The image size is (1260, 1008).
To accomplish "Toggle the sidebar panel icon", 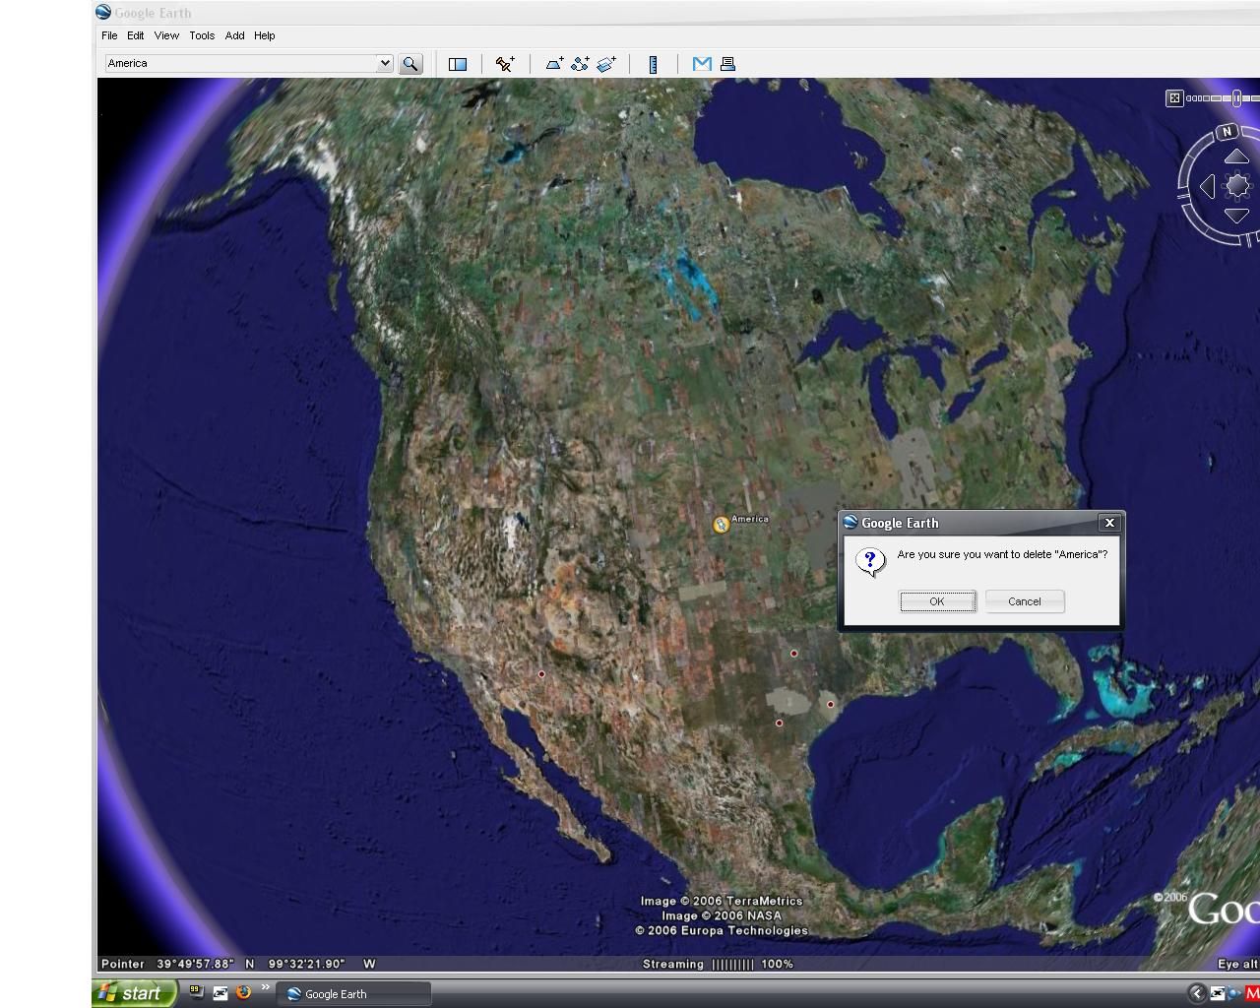I will [x=458, y=64].
